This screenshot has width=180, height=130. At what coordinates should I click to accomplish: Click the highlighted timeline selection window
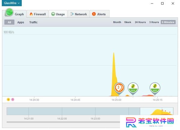(x=157, y=111)
